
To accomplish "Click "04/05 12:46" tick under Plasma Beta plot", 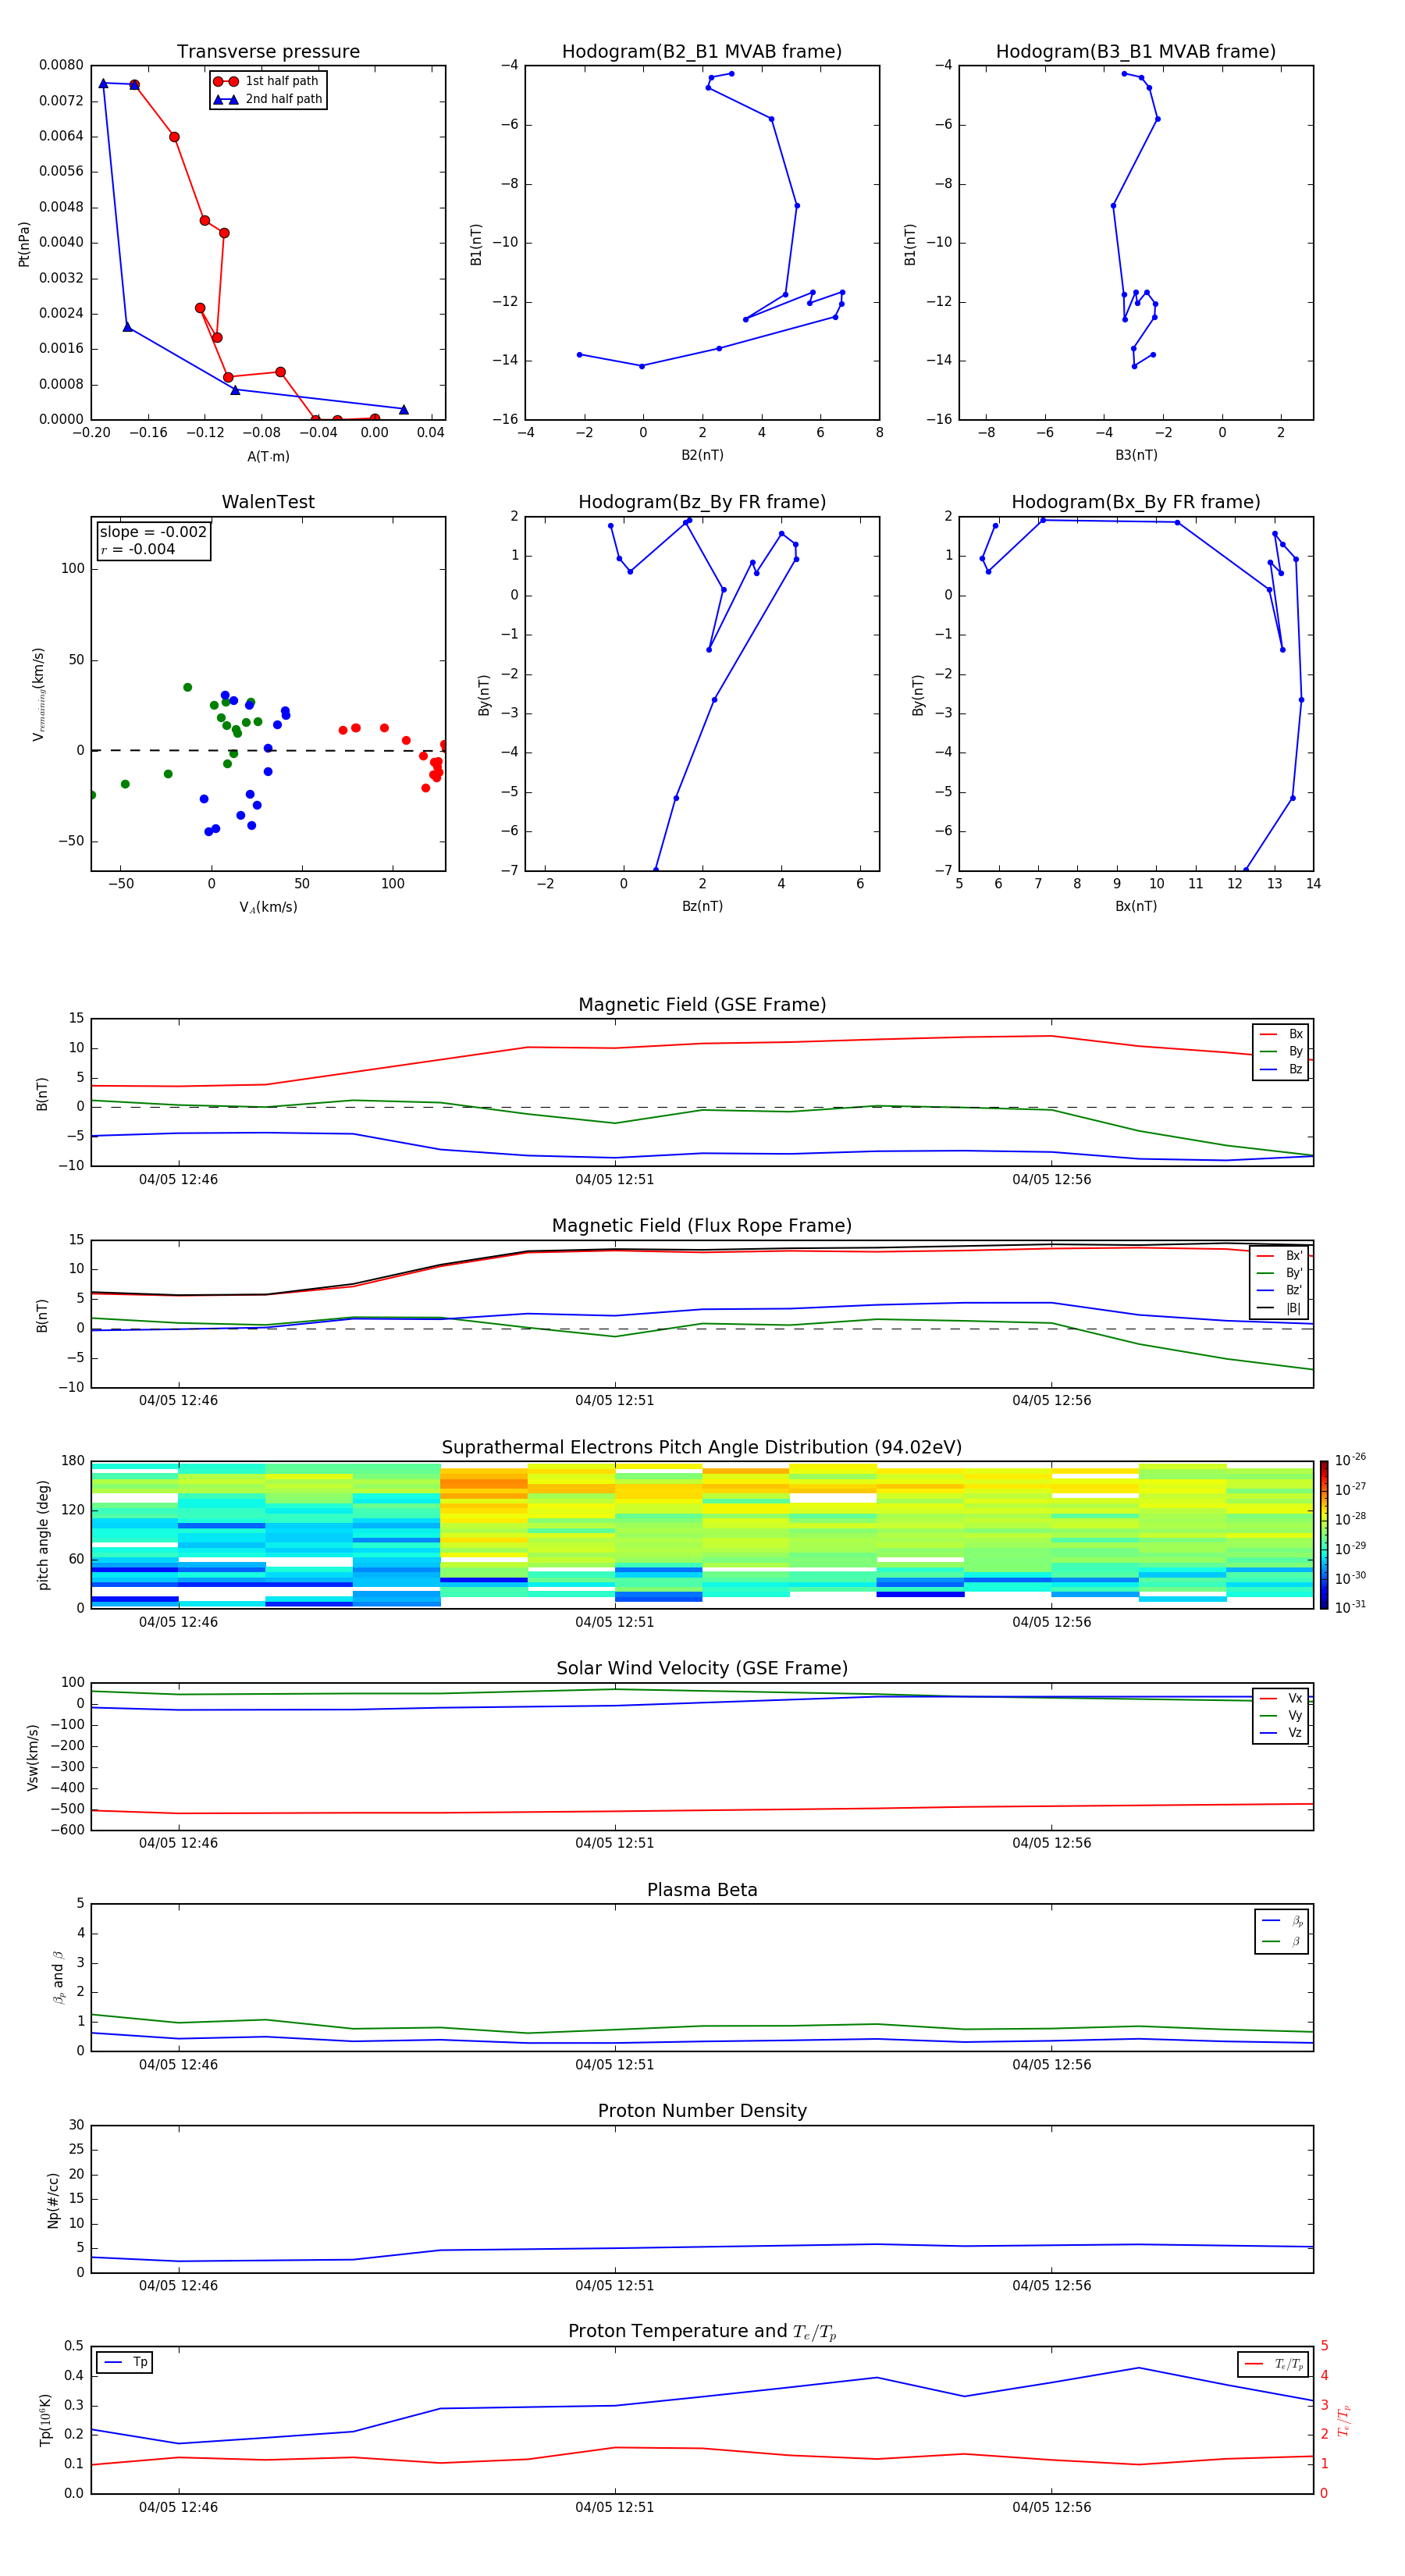I will [x=178, y=2064].
